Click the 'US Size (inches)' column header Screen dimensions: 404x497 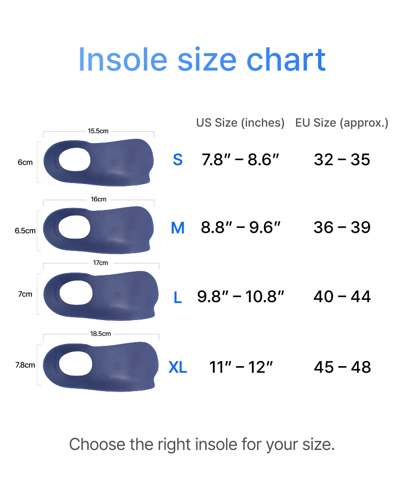[x=241, y=123]
